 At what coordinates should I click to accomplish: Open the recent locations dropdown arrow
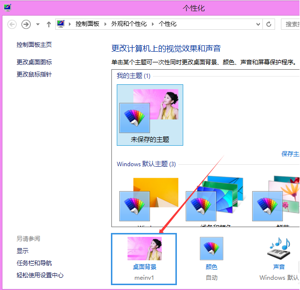(38, 24)
